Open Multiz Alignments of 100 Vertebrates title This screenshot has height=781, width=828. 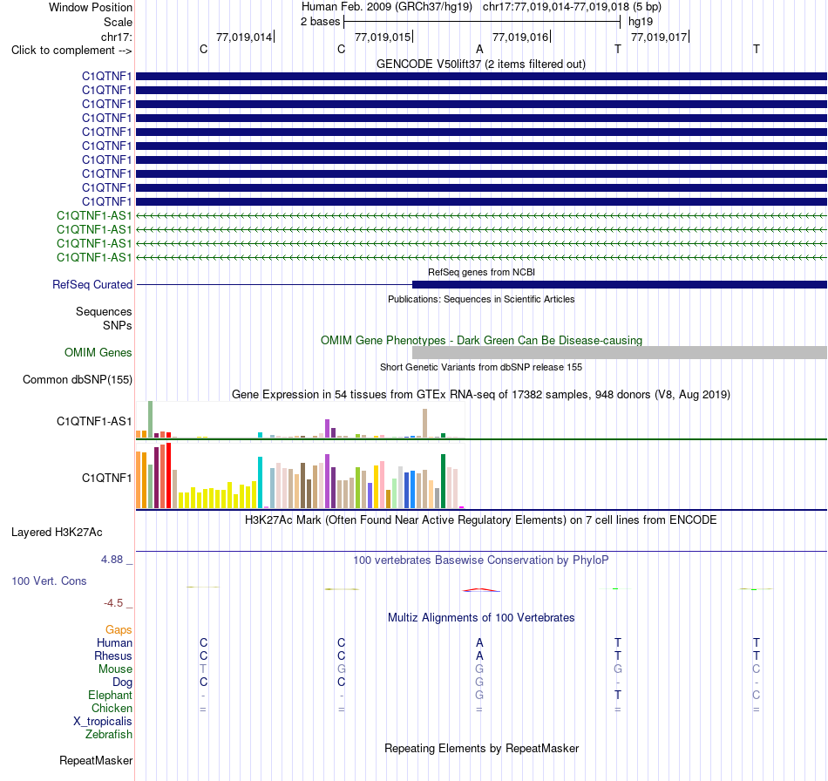point(481,617)
